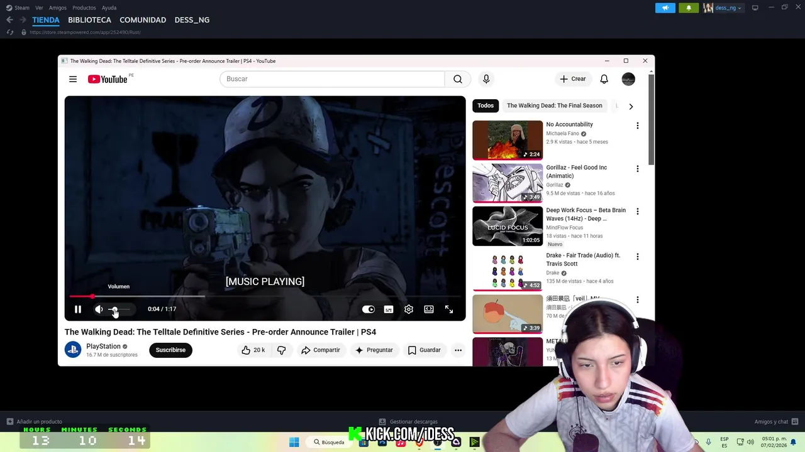This screenshot has height=452, width=805.
Task: Go to the YouTube home logo
Action: (108, 79)
